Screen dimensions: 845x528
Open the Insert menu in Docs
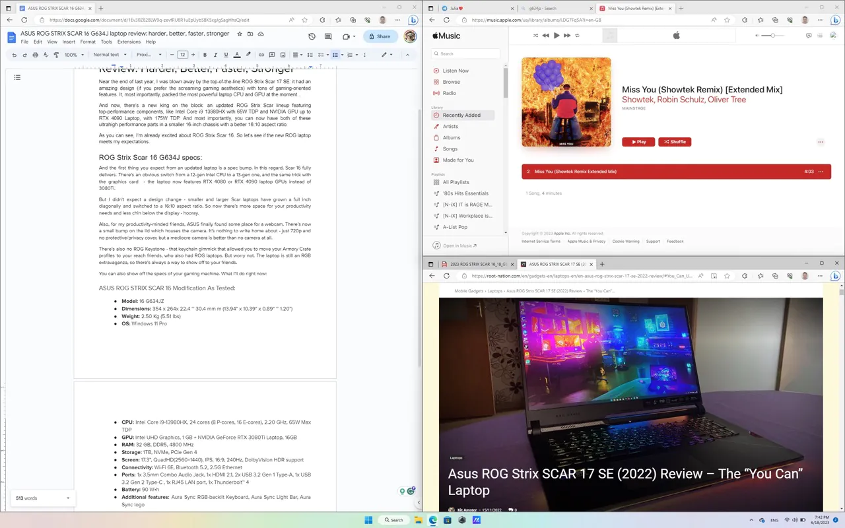pyautogui.click(x=69, y=42)
